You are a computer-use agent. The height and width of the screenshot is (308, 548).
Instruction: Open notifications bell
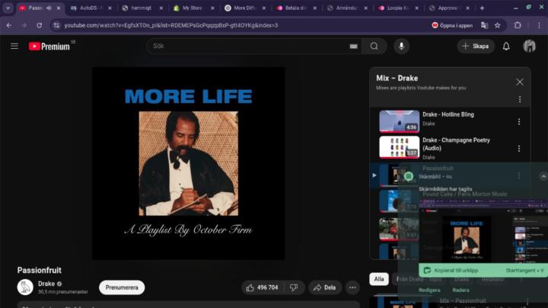pos(506,47)
